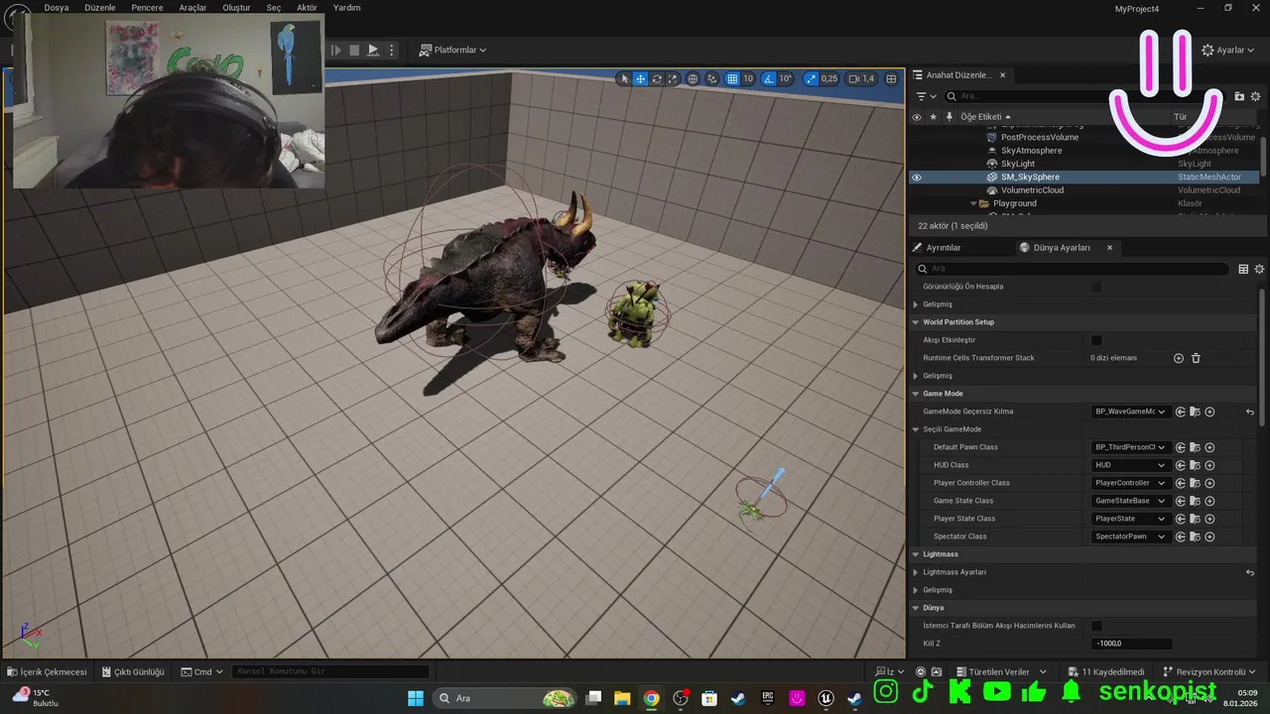
Task: Open grid snap value 10
Action: [x=748, y=78]
